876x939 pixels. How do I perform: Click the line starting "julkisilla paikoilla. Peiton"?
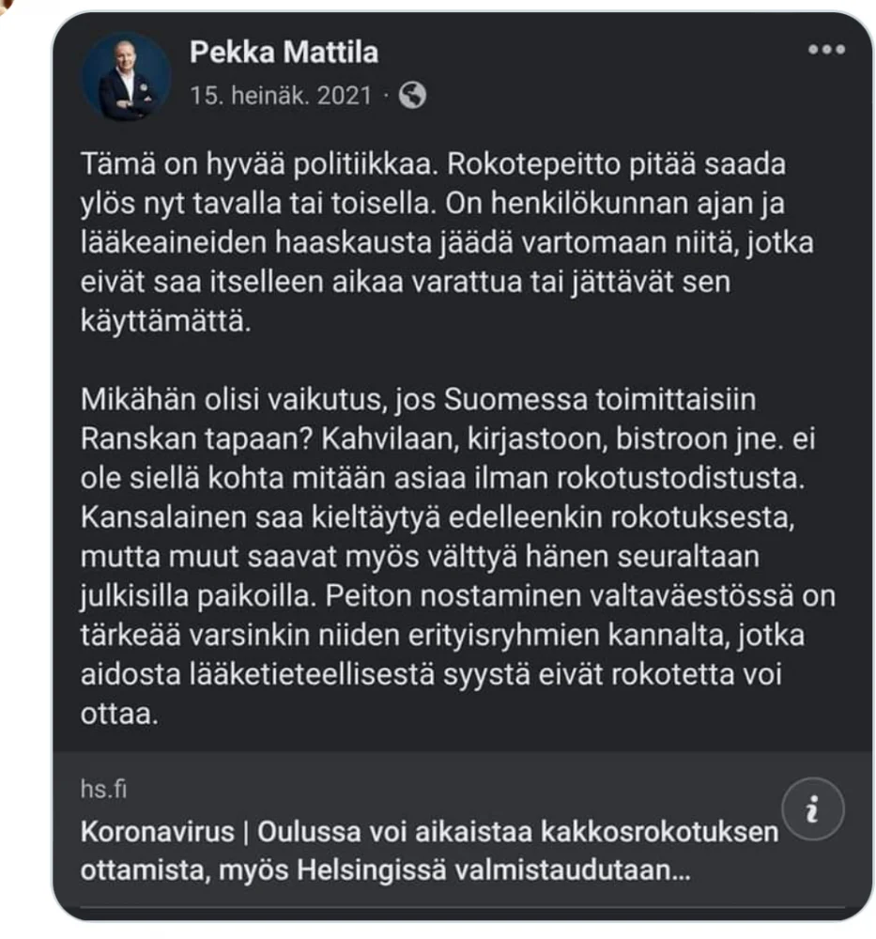(x=457, y=596)
